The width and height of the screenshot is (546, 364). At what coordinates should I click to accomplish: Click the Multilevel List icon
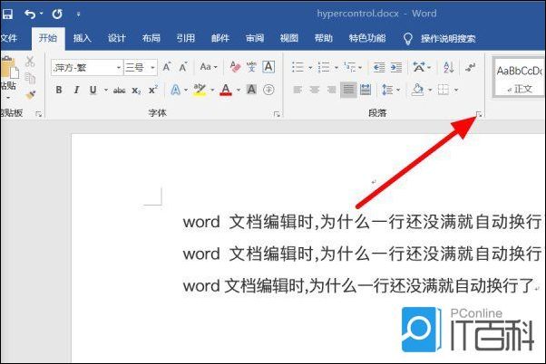click(x=349, y=67)
